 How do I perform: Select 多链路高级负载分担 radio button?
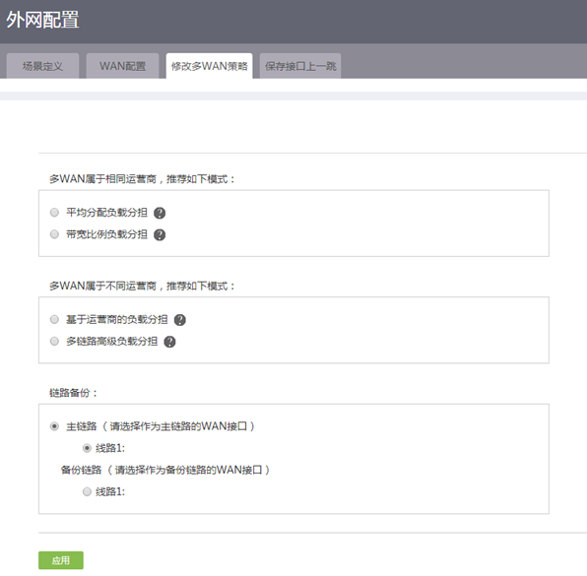tap(54, 342)
